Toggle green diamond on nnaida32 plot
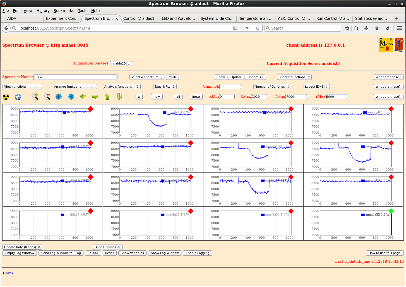The height and width of the screenshot is (287, 406). click(391, 211)
